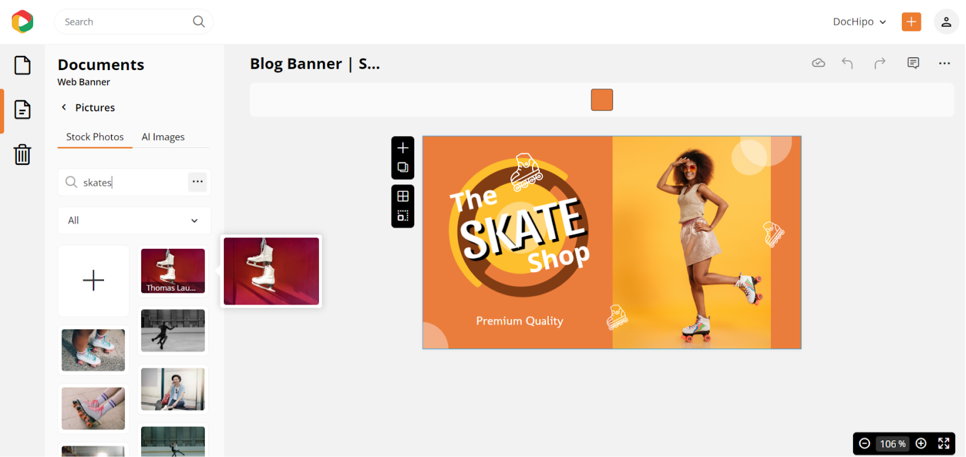The width and height of the screenshot is (966, 457).
Task: Select the Thomas Lau ice skates thumbnail
Action: (x=173, y=271)
